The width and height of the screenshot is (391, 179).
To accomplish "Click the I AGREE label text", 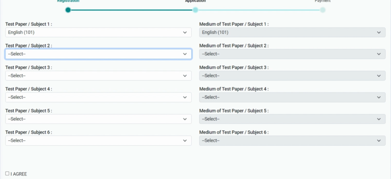I will (x=19, y=174).
